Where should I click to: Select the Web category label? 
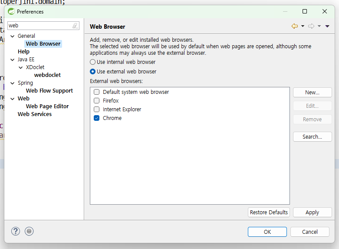pos(23,99)
